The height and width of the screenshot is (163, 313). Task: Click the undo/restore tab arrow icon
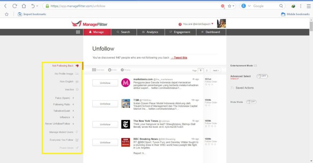[x=33, y=6]
